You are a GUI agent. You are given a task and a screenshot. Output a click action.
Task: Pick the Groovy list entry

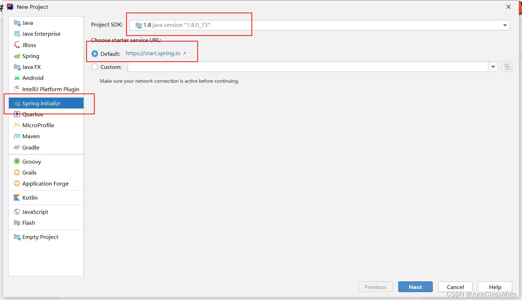(46, 161)
